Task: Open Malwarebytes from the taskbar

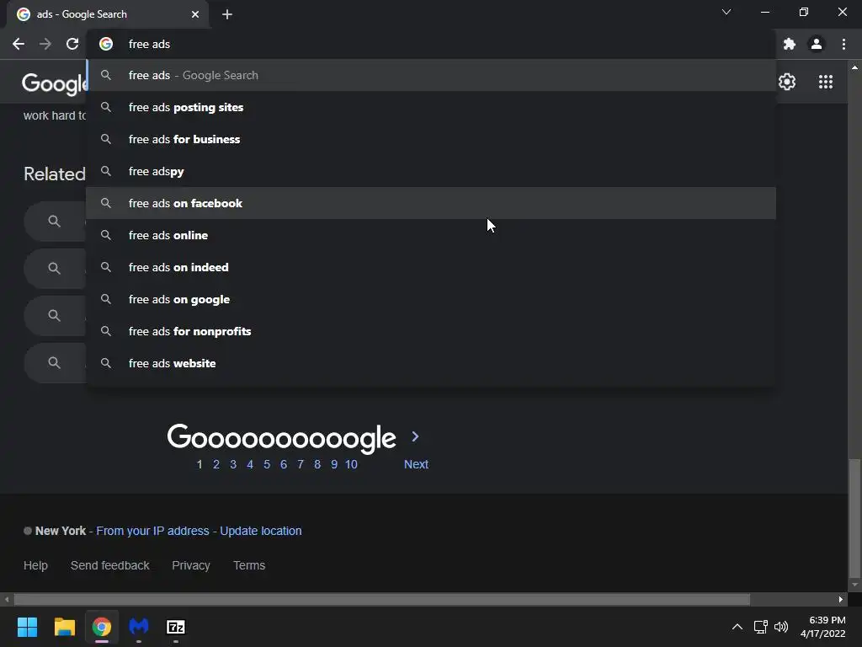Action: (x=139, y=627)
